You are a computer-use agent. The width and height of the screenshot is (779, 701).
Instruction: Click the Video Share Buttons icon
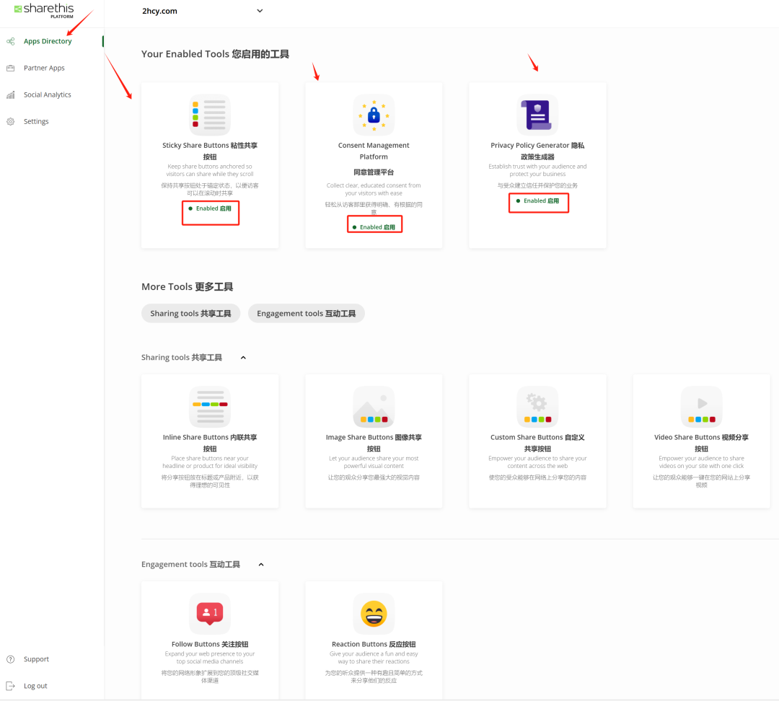pos(701,407)
